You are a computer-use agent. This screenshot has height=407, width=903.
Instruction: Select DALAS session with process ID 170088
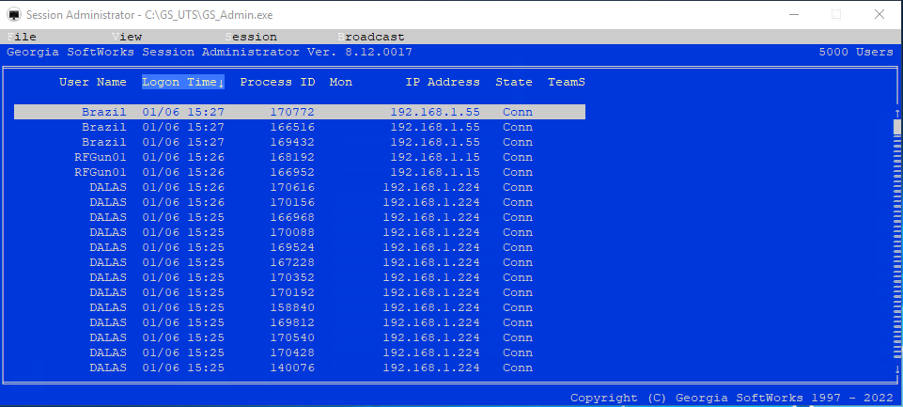(300, 232)
